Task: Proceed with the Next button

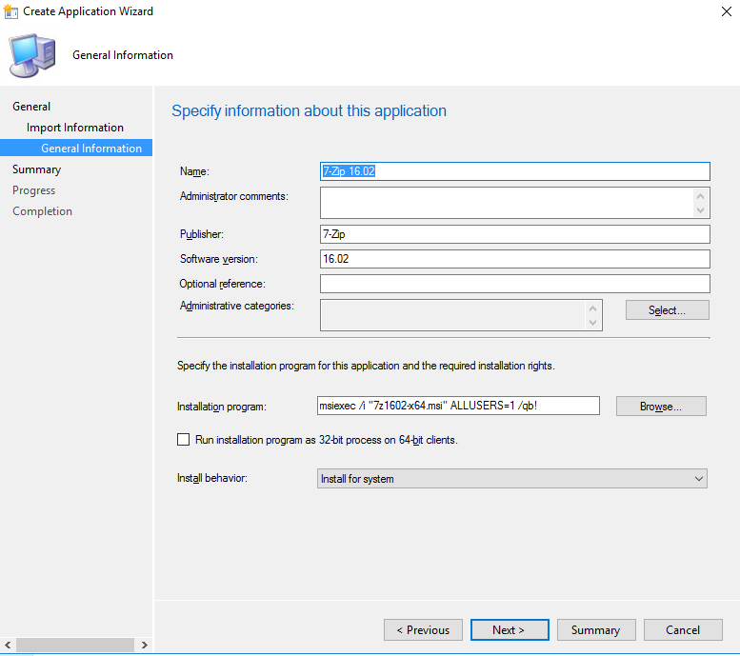Action: [510, 630]
